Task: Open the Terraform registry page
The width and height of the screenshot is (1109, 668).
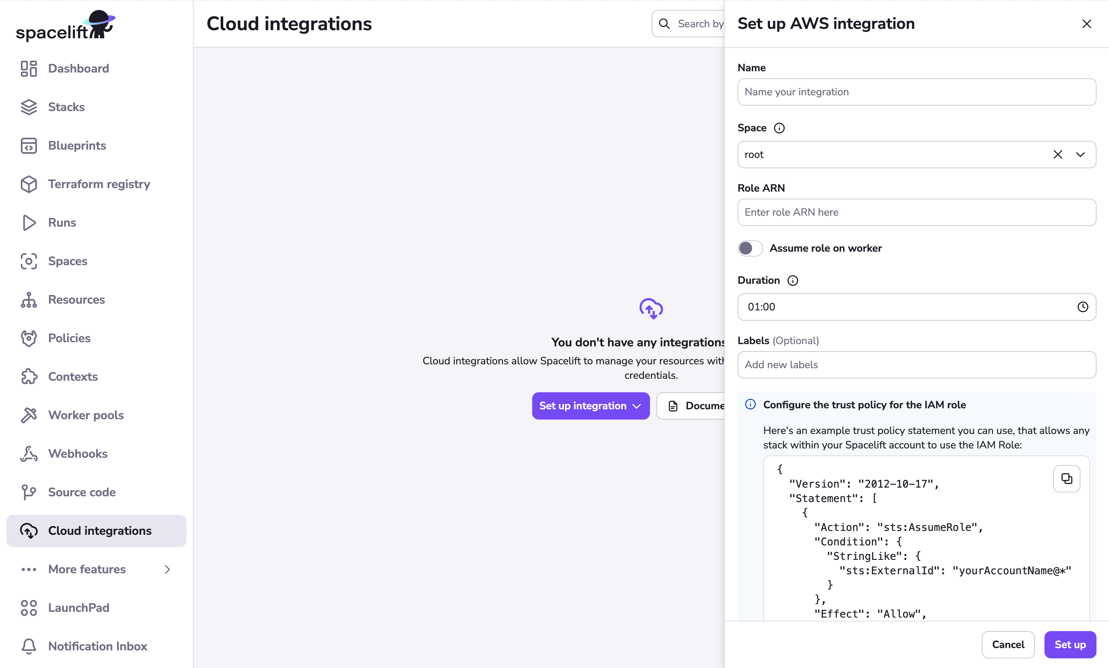Action: (99, 184)
